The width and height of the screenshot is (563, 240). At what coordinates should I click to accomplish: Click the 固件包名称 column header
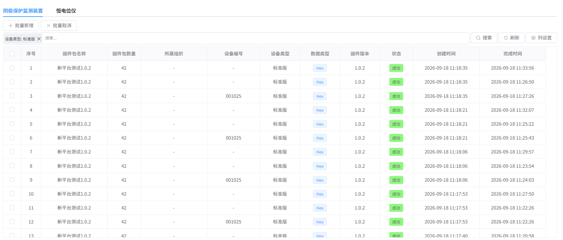[74, 54]
